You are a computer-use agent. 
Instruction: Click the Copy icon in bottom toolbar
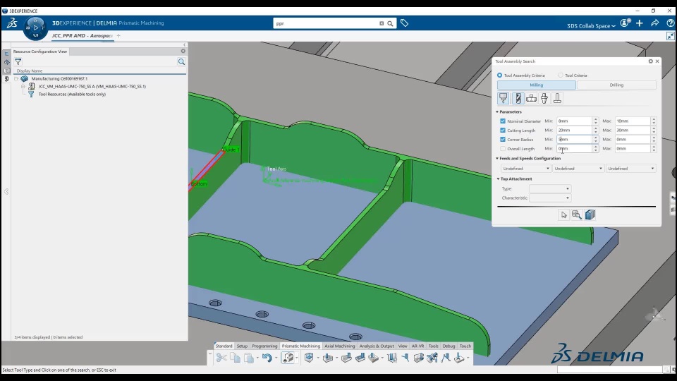(235, 358)
